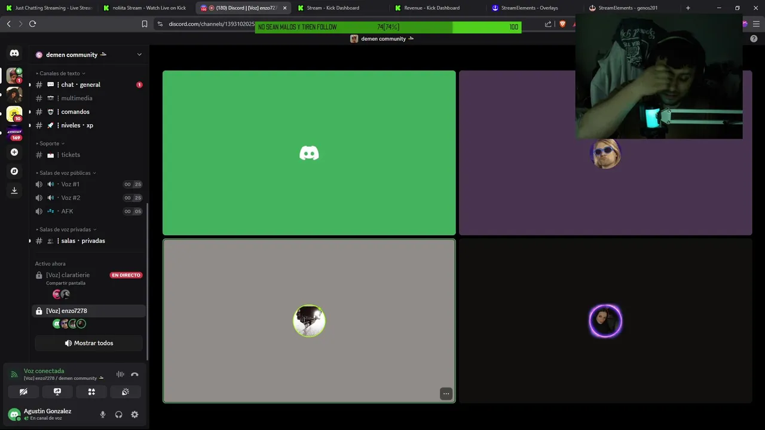Screen dimensions: 765x430
Task: Open Discord help question mark
Action: pos(754,38)
